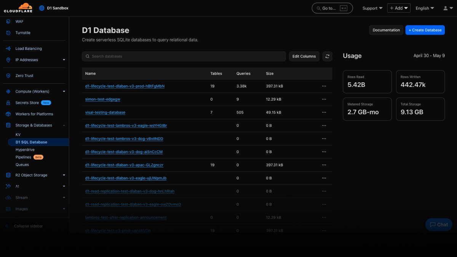
Task: Expand the R2 Object Storage section arrow
Action: pos(64,175)
